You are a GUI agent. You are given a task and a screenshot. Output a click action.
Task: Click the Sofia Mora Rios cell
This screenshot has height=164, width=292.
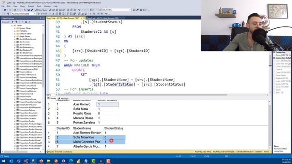tap(83, 137)
